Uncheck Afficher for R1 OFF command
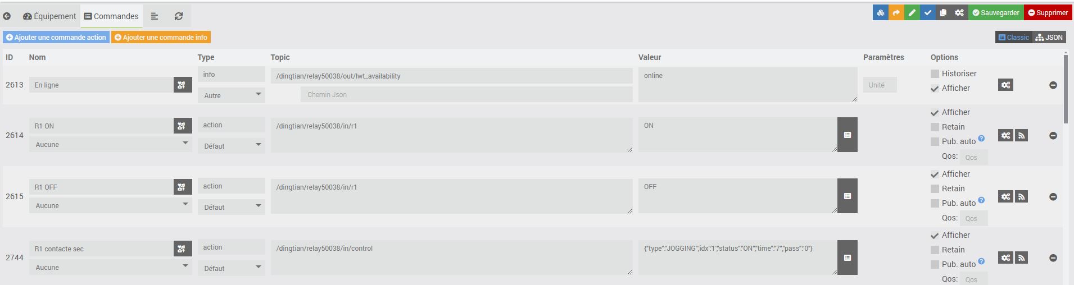The image size is (1074, 285). click(935, 174)
